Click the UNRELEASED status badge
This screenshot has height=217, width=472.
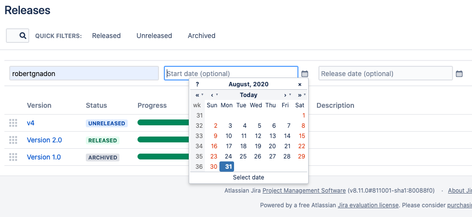107,123
